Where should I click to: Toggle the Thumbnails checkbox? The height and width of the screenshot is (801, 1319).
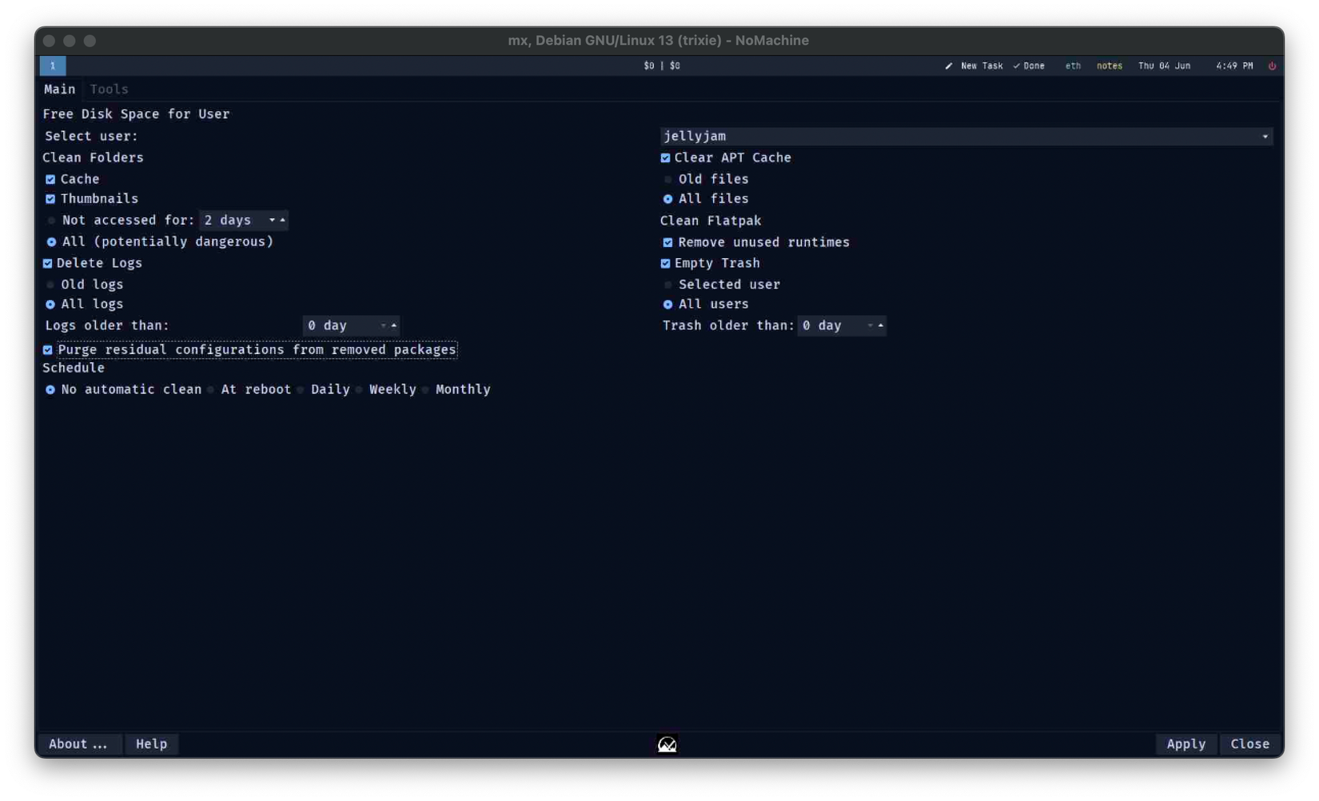point(50,198)
